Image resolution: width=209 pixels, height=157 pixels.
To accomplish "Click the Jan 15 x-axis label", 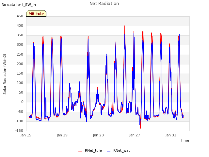I will pos(26,135).
